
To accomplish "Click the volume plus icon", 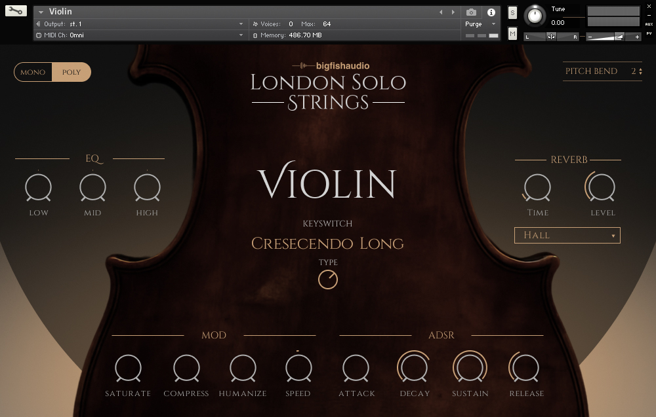I will pyautogui.click(x=637, y=37).
